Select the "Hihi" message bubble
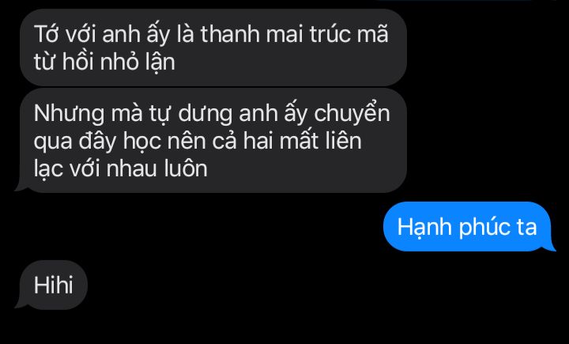569x344 pixels. (x=53, y=285)
